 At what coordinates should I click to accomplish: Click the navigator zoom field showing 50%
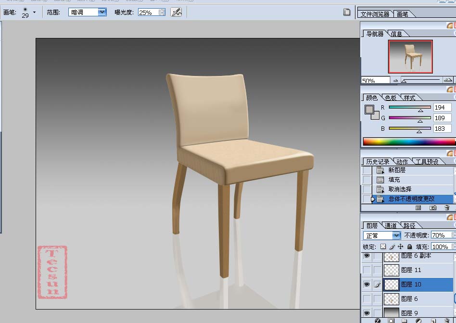pyautogui.click(x=376, y=80)
